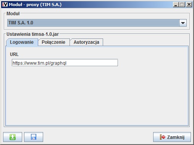The width and height of the screenshot is (194, 145).
Task: Switch to the Połączenie tab
Action: click(x=53, y=42)
